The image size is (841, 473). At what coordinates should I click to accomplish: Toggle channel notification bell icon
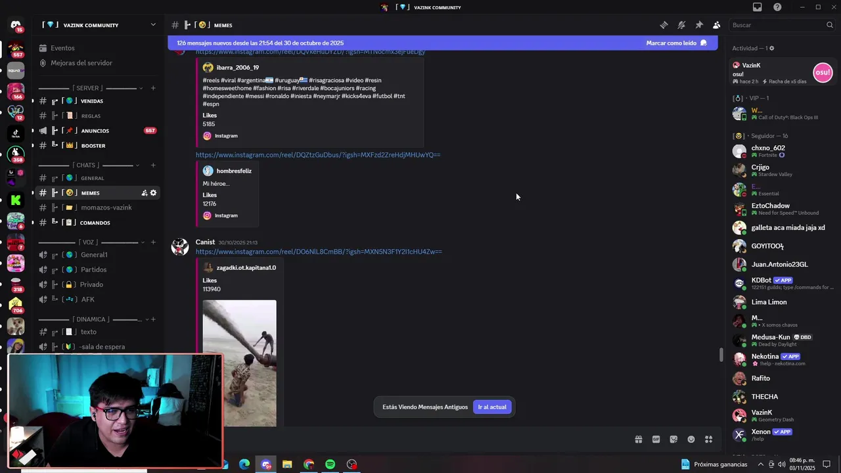tap(681, 25)
